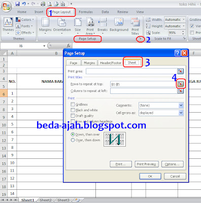Expand the Width Automatic dropdown
201x203 pixels.
coord(184,20)
